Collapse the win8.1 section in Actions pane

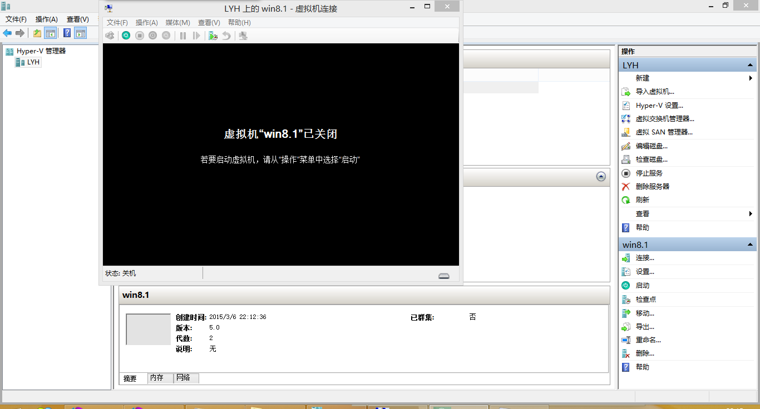coord(750,245)
